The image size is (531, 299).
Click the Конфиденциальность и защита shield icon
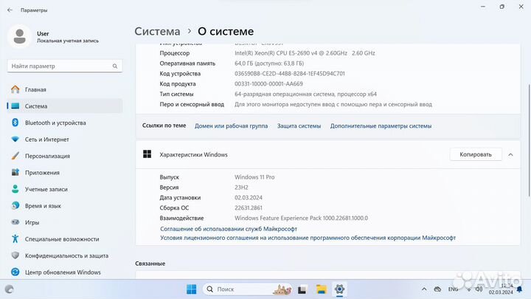point(15,255)
